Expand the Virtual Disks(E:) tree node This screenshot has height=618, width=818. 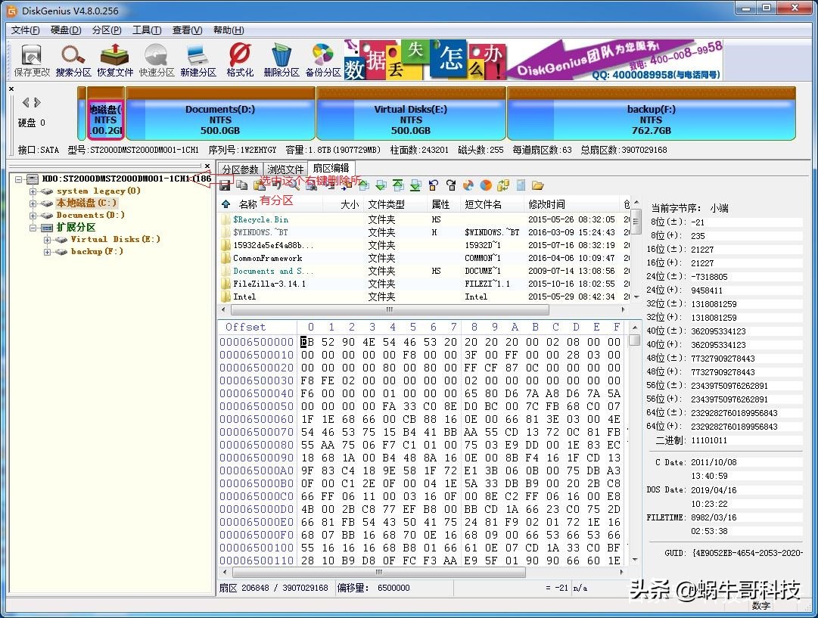tap(48, 240)
